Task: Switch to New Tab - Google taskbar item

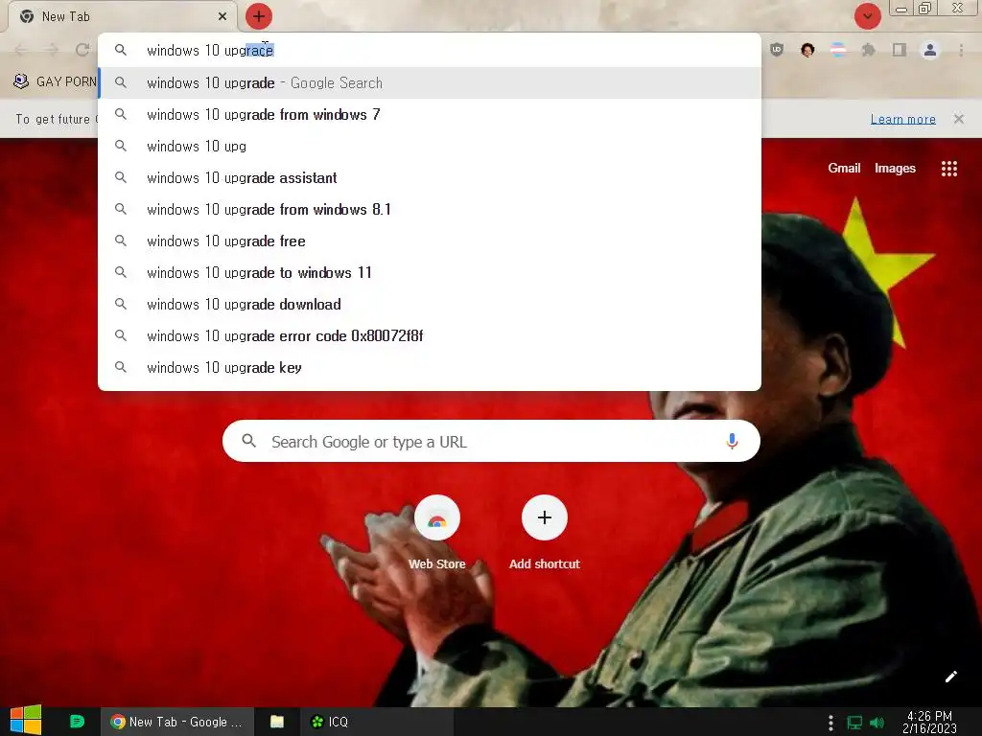Action: (177, 722)
